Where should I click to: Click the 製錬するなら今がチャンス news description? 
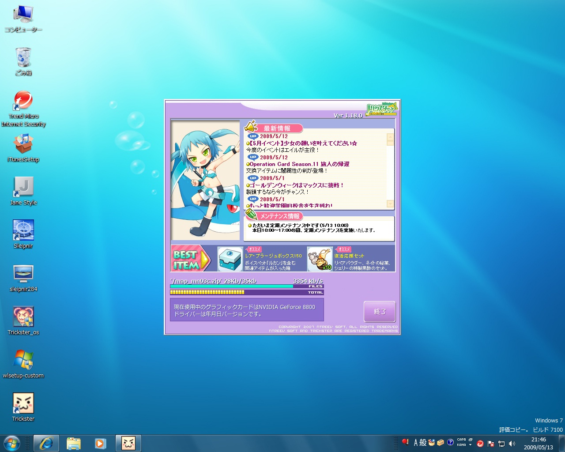(x=278, y=192)
